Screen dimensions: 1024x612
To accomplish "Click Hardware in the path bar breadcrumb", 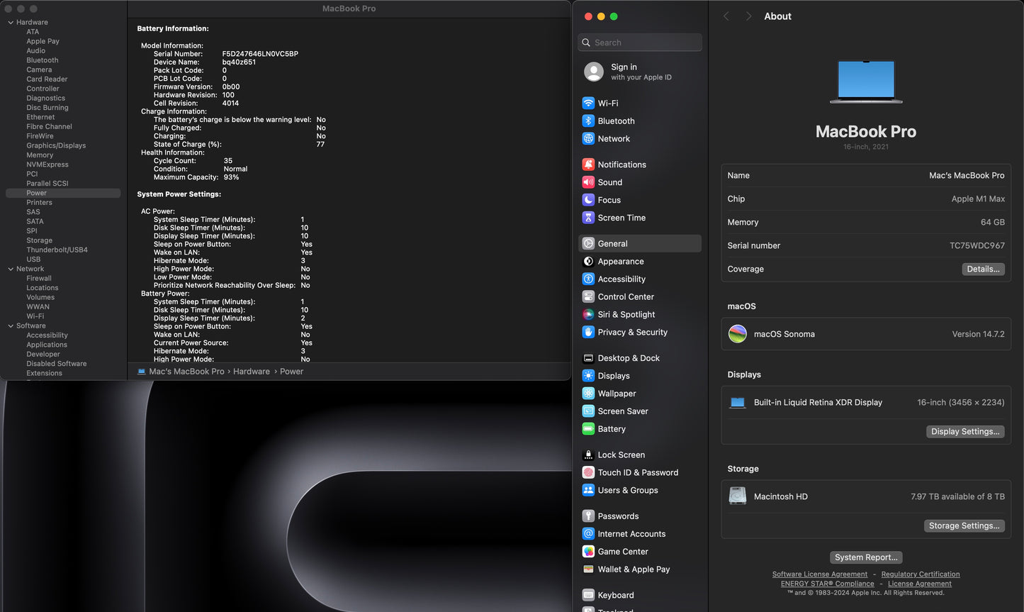I will [x=252, y=372].
